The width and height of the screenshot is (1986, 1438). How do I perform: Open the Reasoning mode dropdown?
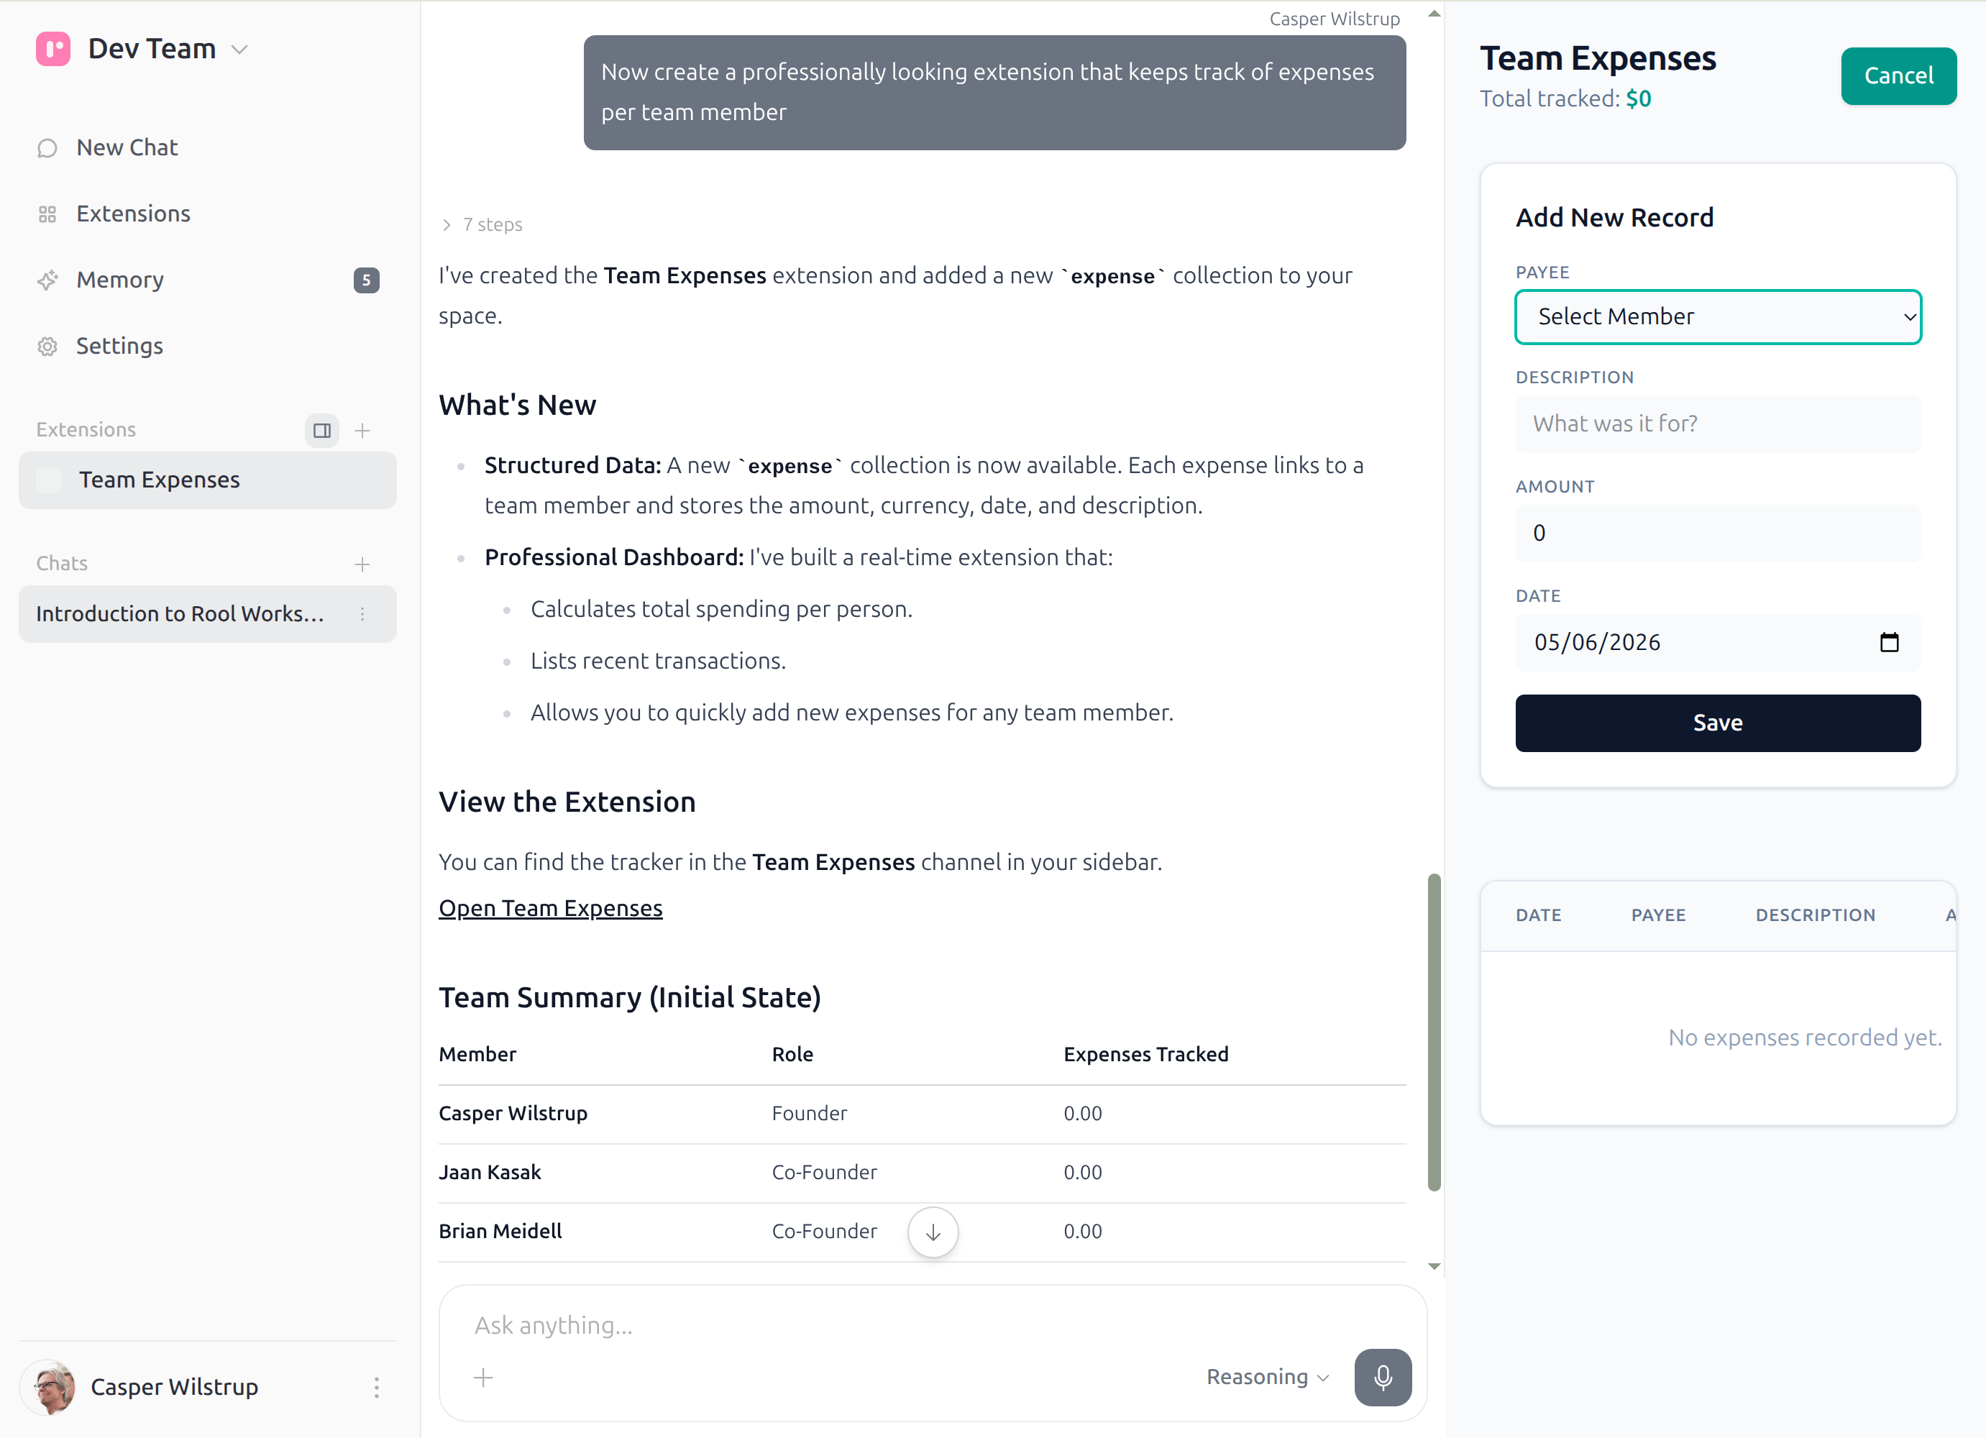click(1268, 1378)
